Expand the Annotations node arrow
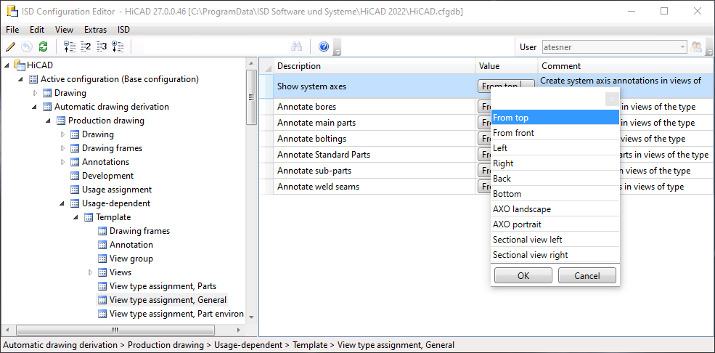This screenshot has height=353, width=715. (x=63, y=162)
